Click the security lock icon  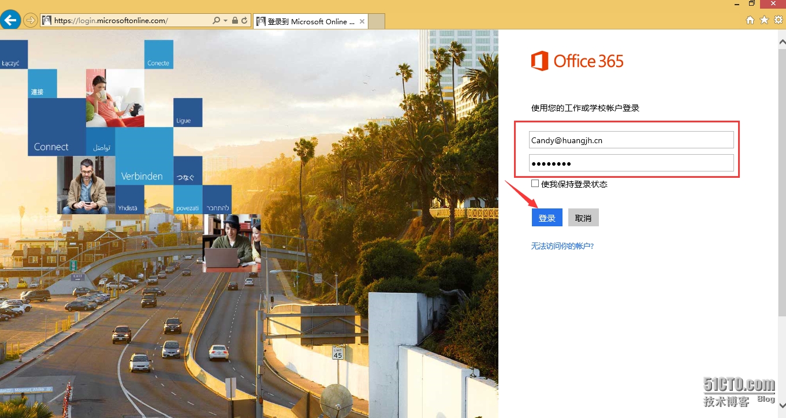(x=234, y=20)
